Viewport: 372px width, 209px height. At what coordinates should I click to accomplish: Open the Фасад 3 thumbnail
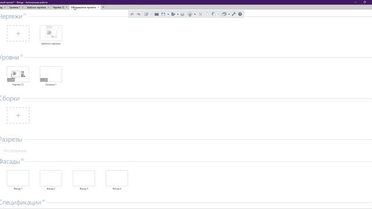pos(84,178)
